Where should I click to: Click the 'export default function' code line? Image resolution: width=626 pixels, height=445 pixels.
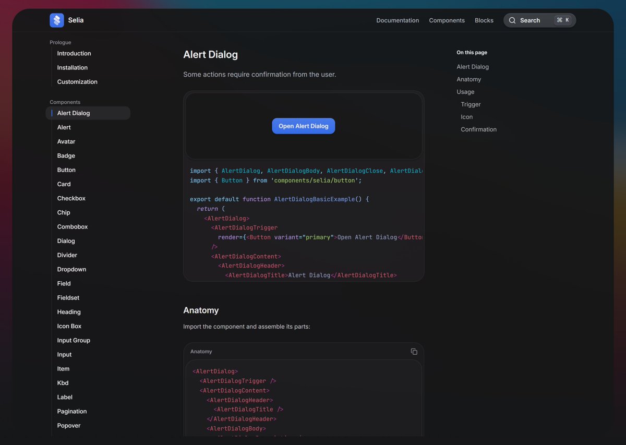coord(280,199)
